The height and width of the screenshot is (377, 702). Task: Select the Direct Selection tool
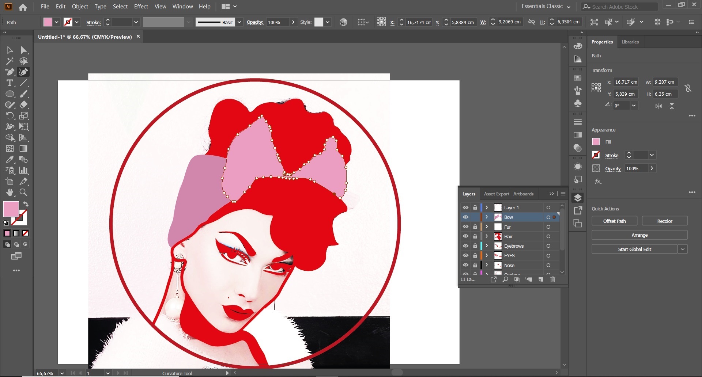(24, 50)
